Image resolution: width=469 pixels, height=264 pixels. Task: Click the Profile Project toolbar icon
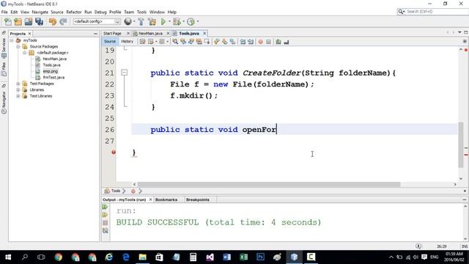tap(191, 21)
